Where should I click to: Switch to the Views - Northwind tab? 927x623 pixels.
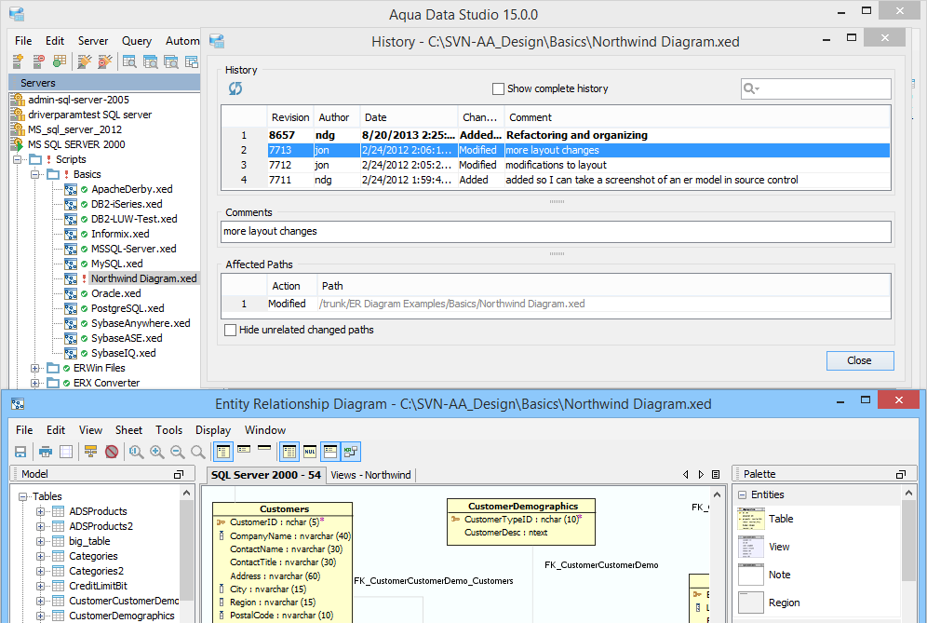[370, 475]
